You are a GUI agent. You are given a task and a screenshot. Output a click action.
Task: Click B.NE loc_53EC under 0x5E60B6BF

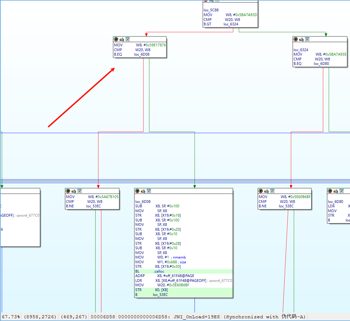pyautogui.click(x=276, y=206)
